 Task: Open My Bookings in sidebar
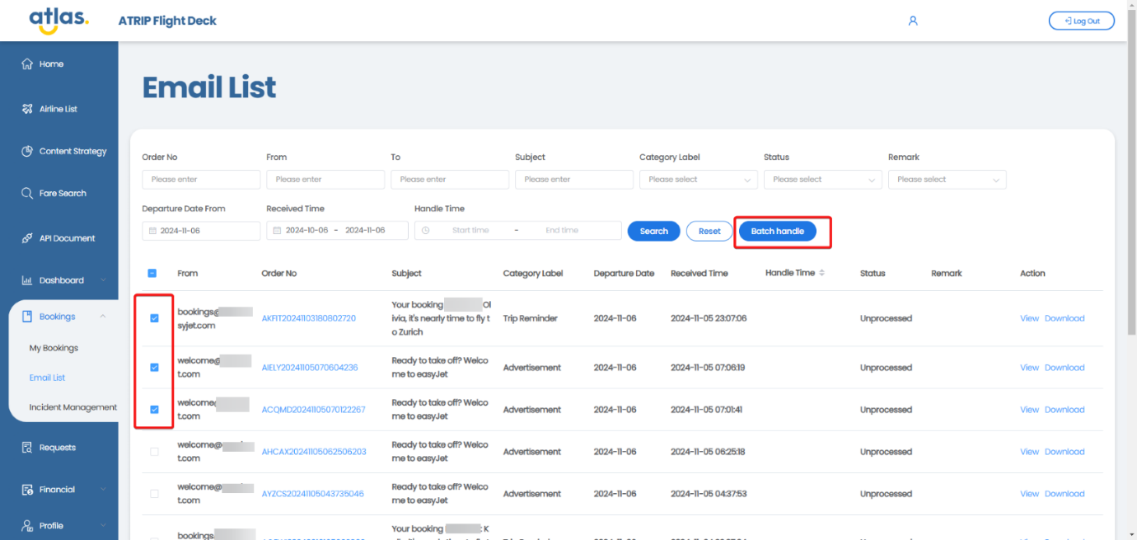tap(54, 348)
